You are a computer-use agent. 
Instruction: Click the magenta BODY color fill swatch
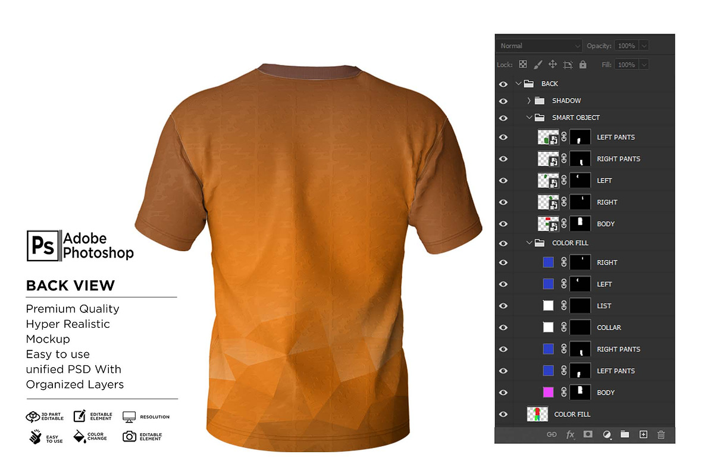[x=548, y=392]
